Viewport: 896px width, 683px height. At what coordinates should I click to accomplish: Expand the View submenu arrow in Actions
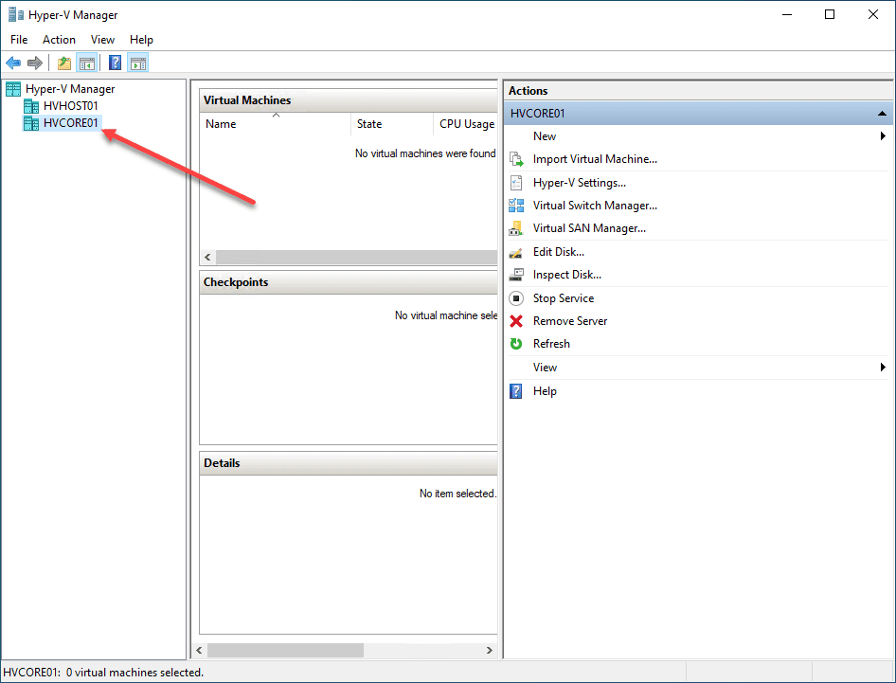pos(883,367)
